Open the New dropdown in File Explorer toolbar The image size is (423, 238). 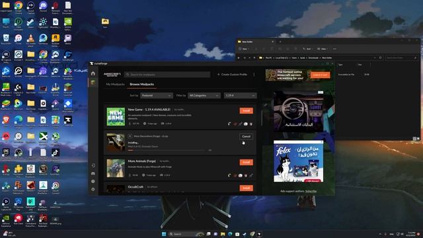243,49
